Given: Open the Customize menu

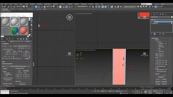Looking at the screenshot, I should 70,4.
